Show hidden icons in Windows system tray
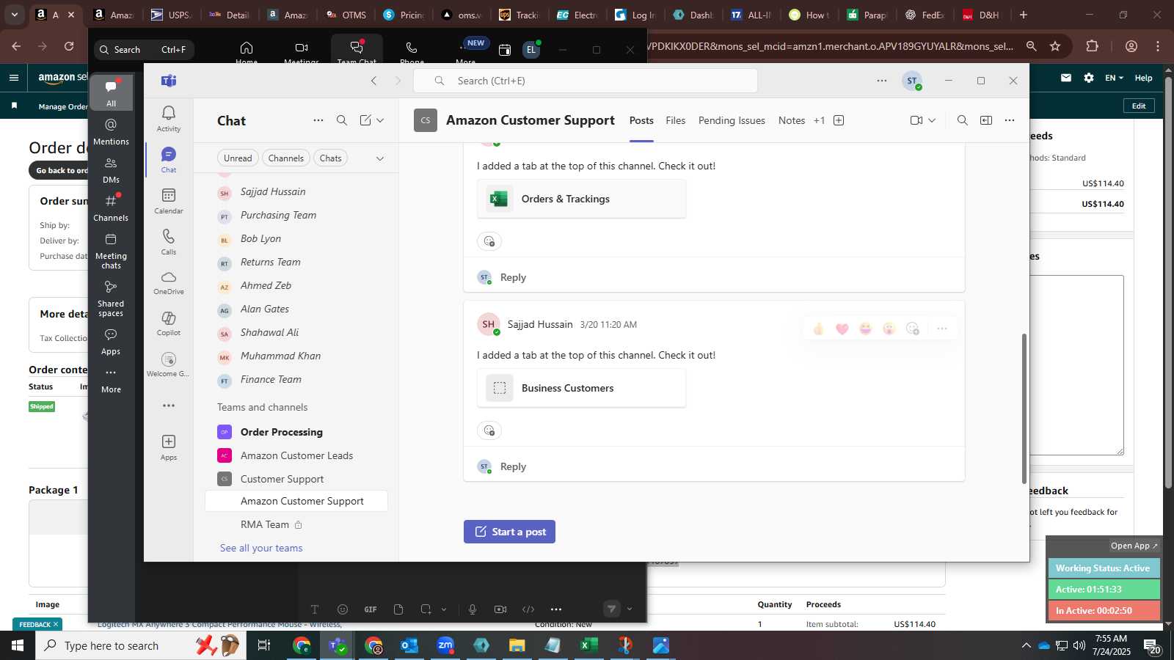Screen dimensions: 1174x660 pyautogui.click(x=1026, y=645)
